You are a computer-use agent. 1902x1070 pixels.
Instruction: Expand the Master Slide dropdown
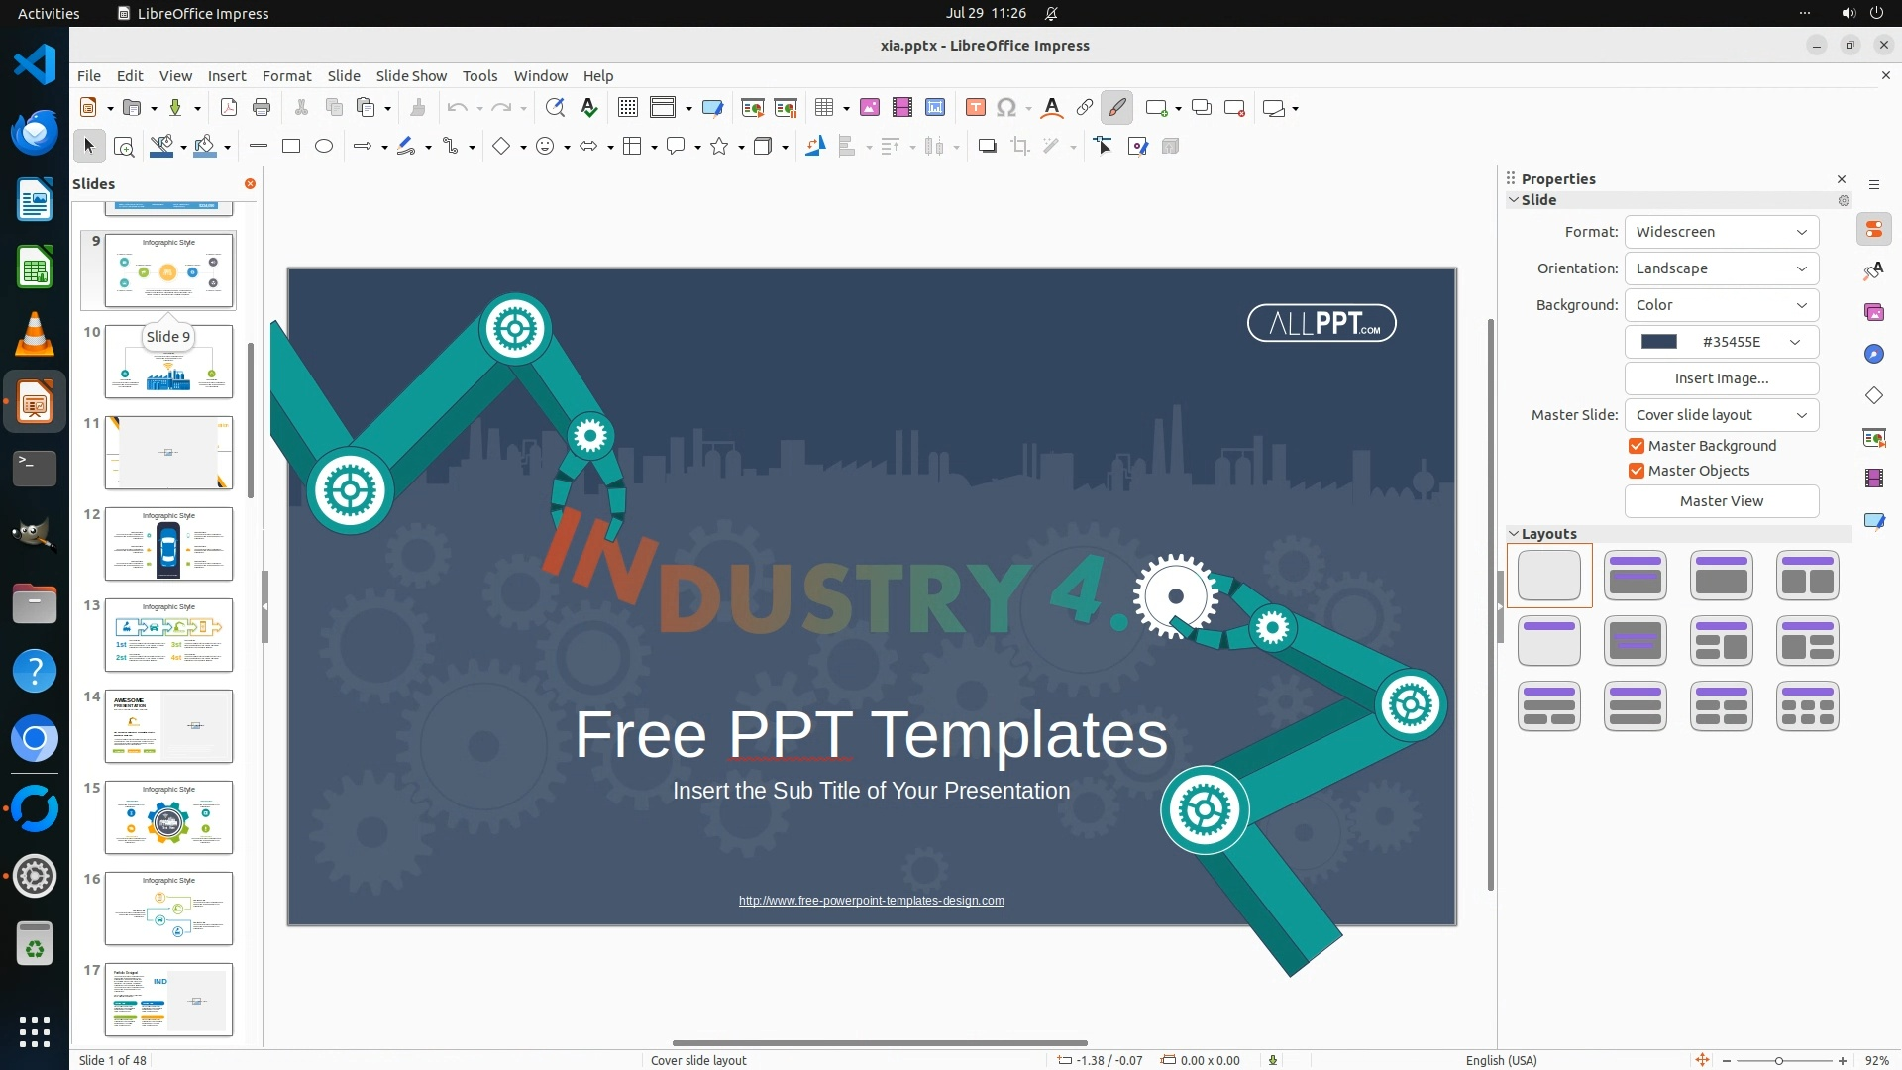pos(1721,415)
